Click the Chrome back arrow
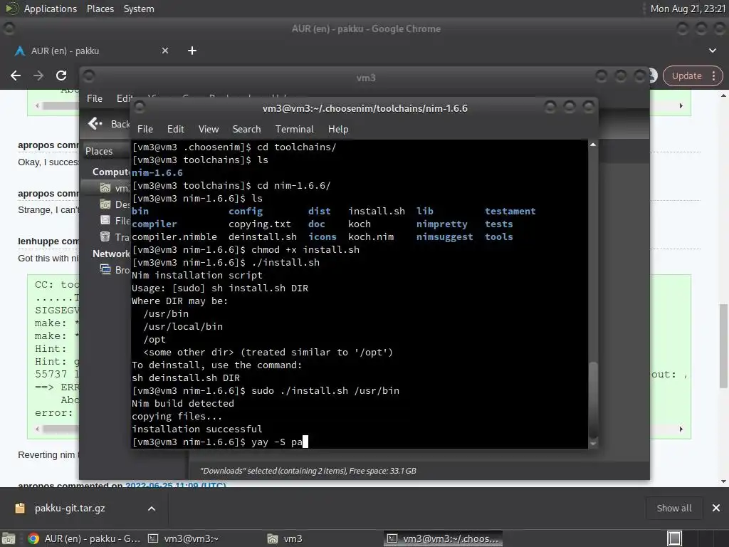The image size is (729, 547). 16,75
